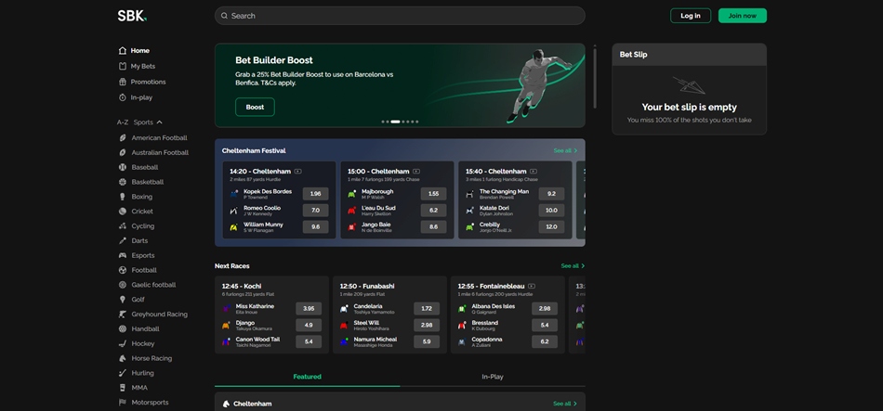
Task: Click the MMA icon
Action: point(122,388)
